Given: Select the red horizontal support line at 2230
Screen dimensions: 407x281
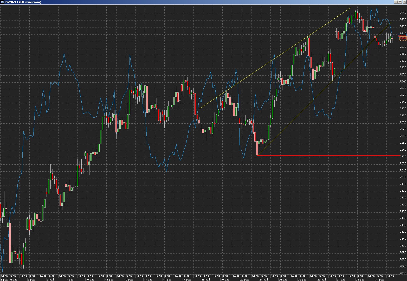Looking at the screenshot, I should tap(328, 156).
